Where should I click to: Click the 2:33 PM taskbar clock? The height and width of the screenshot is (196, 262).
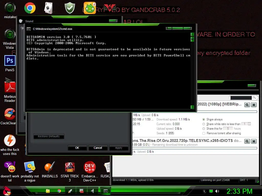click(x=239, y=191)
